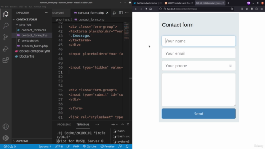Open contacts.txt file
The image size is (265, 149).
tap(30, 41)
